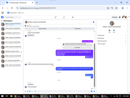Open the Michele conversation in the list
The width and height of the screenshot is (130, 98).
coord(11,47)
